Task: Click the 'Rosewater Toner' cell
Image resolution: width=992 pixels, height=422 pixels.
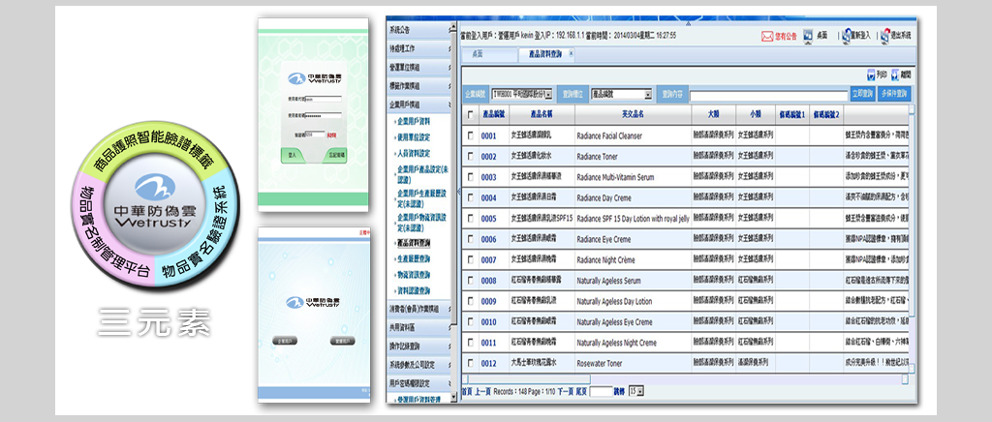Action: click(633, 364)
